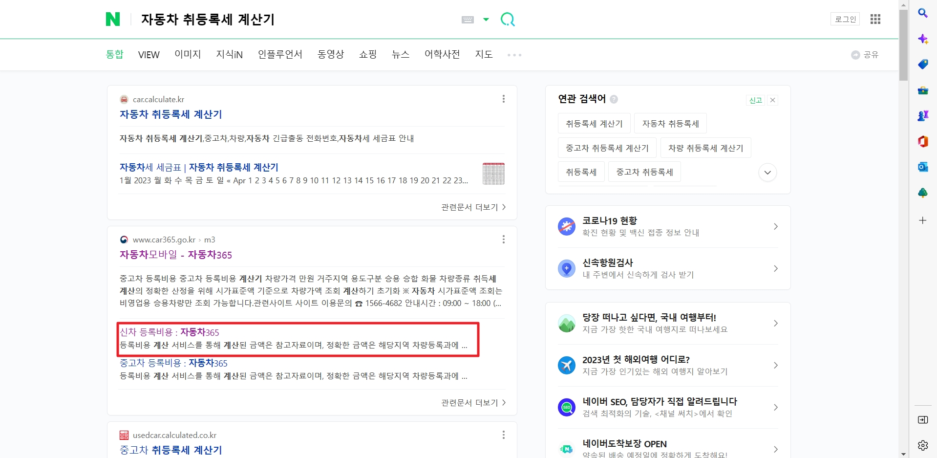Open the Edge sidebar Copilot sparkle icon

(x=922, y=39)
